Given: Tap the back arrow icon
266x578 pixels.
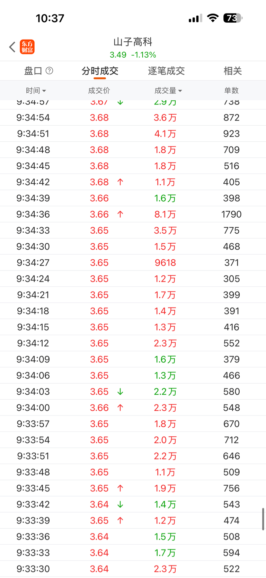Looking at the screenshot, I should pyautogui.click(x=12, y=47).
